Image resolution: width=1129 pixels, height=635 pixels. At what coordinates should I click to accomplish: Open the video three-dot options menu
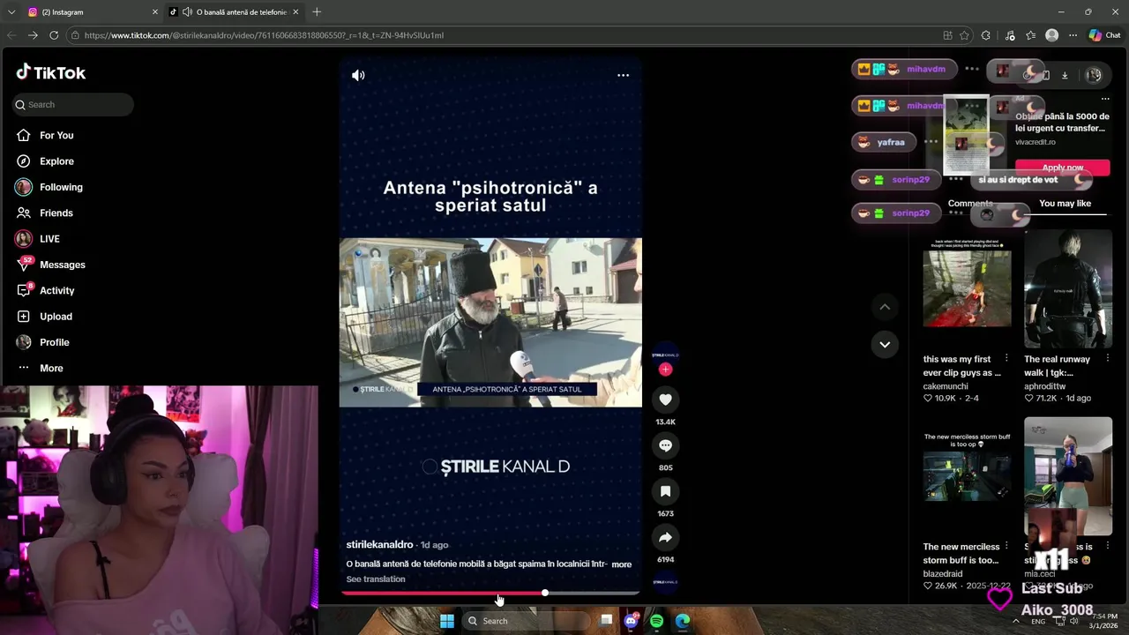pyautogui.click(x=623, y=75)
